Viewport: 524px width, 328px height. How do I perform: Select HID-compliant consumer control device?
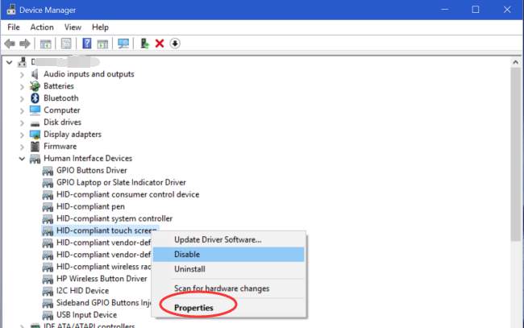coord(127,194)
